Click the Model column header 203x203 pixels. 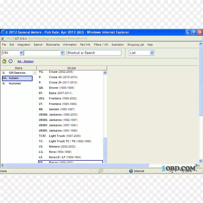click(x=72, y=68)
